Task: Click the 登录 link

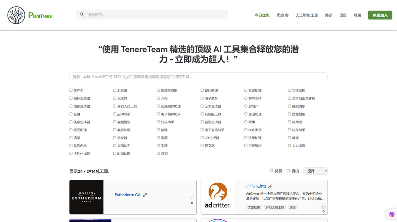Action: [357, 15]
